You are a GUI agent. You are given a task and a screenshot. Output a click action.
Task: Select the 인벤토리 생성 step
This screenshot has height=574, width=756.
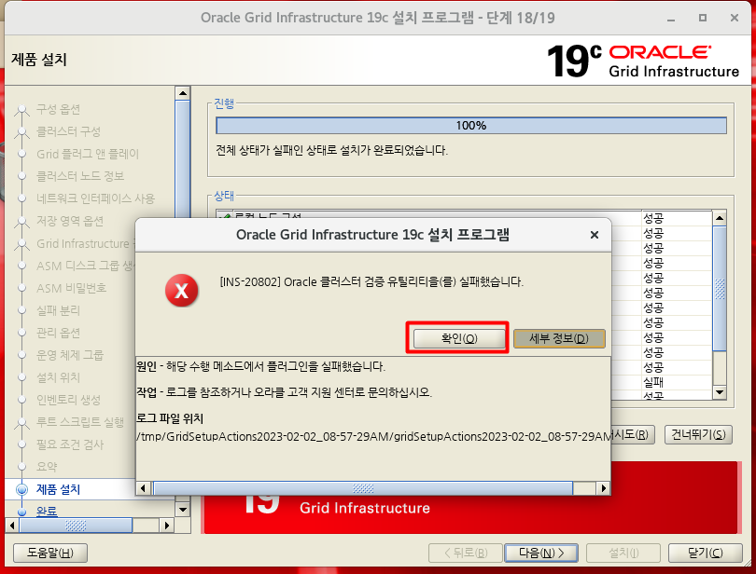point(68,400)
